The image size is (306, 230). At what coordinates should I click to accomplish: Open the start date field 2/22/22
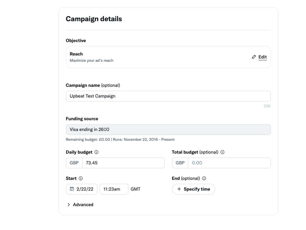(82, 189)
